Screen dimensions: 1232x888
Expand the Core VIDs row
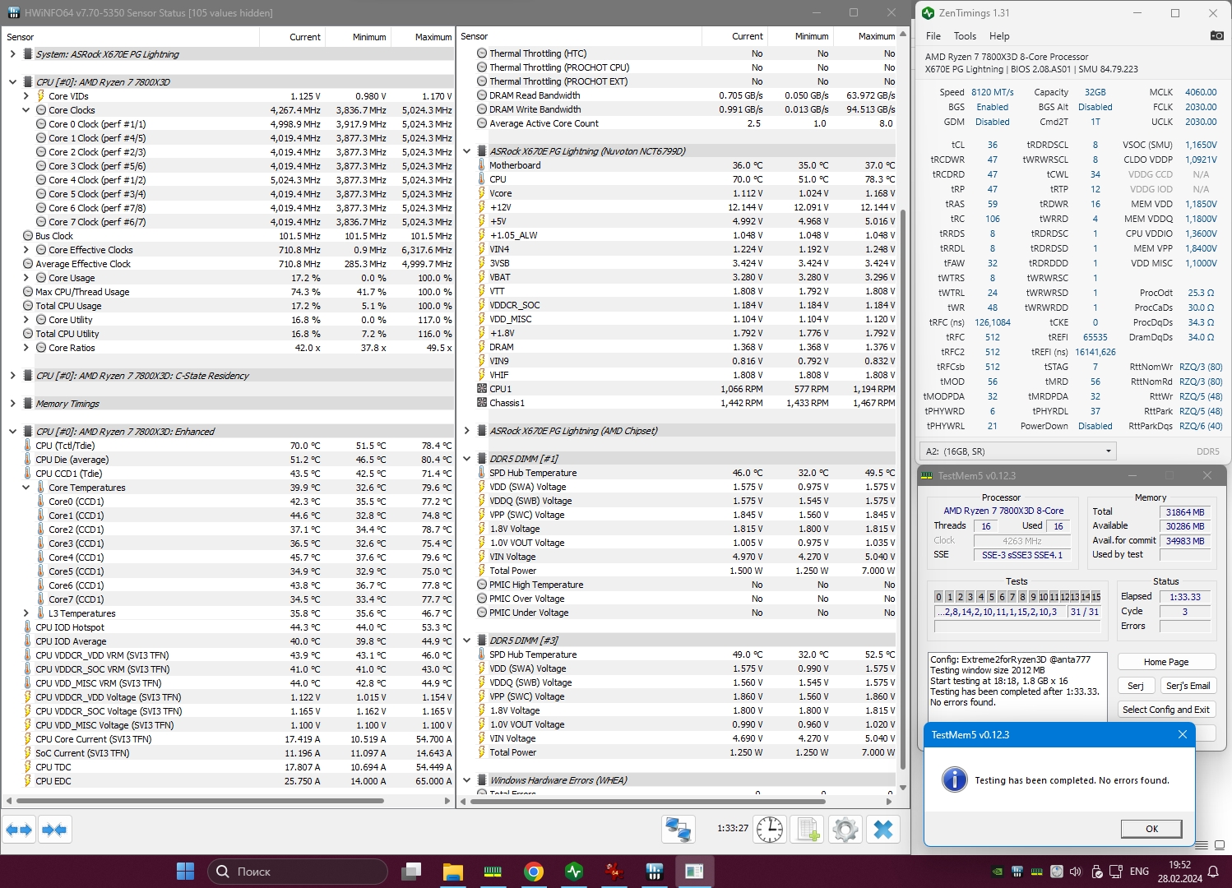[25, 96]
